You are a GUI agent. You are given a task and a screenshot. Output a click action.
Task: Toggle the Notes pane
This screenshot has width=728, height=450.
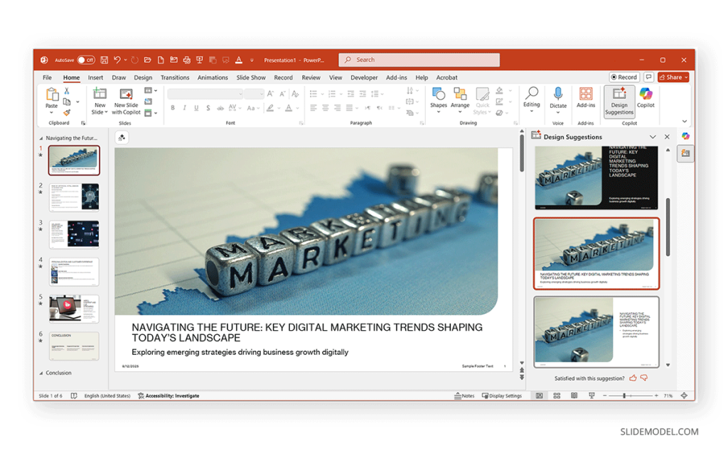[x=464, y=395]
